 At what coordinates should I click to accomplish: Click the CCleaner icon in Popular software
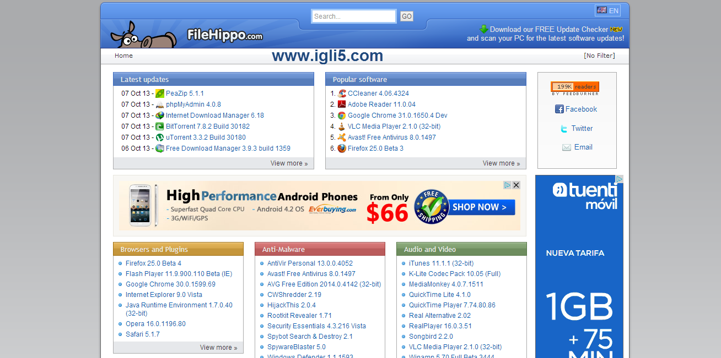pyautogui.click(x=342, y=93)
